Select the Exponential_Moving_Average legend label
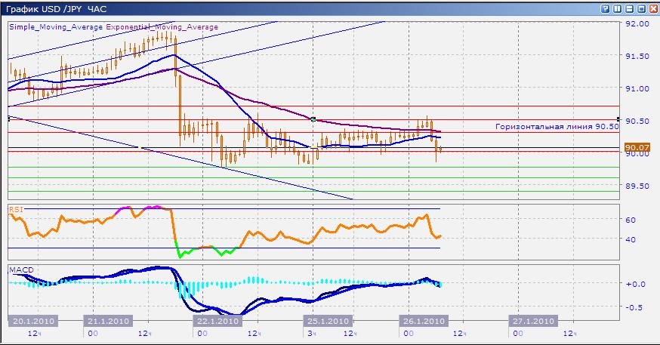The width and height of the screenshot is (660, 345). coord(162,27)
